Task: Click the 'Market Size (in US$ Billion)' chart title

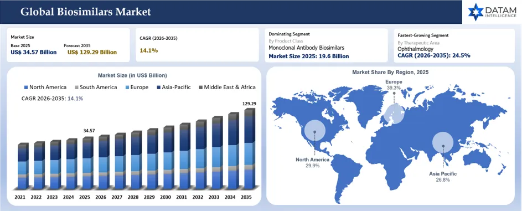Action: coord(132,75)
